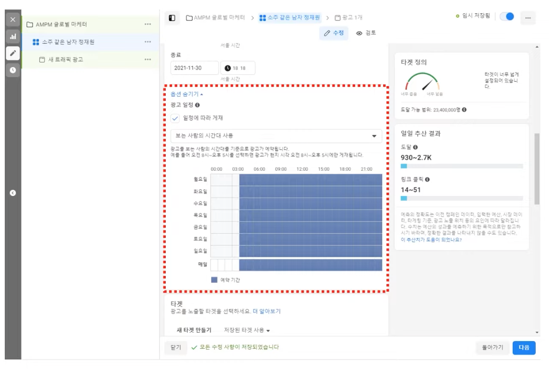Expand the 저장된 타겟 사용 dropdown

pyautogui.click(x=247, y=330)
